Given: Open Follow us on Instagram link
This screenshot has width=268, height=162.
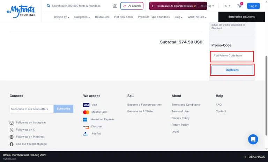Looking at the screenshot, I should 31,122.
